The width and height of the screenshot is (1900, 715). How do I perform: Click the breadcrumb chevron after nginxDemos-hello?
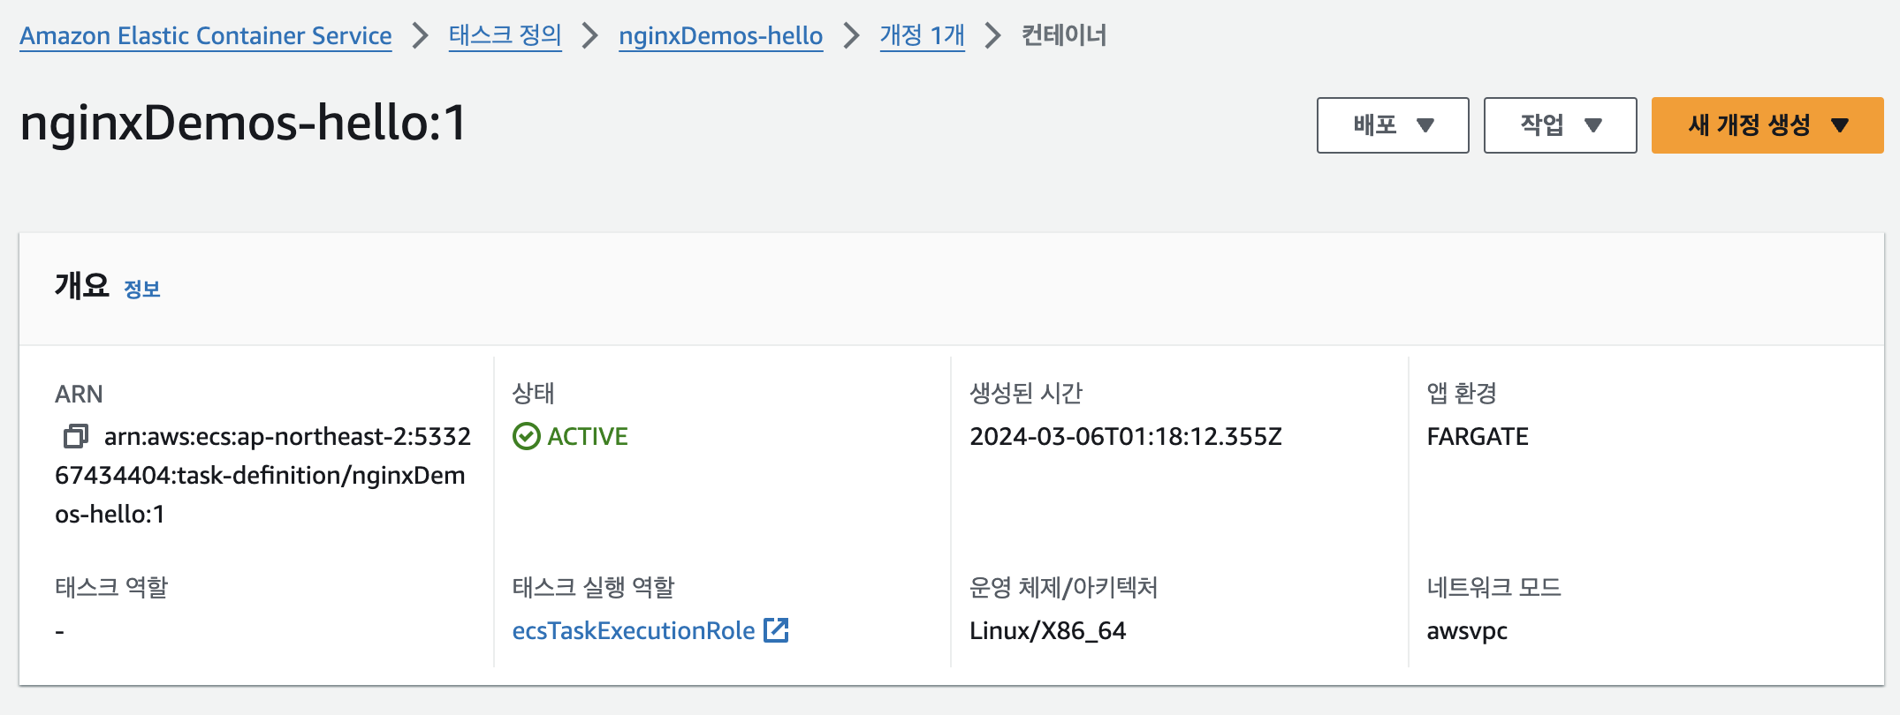coord(851,36)
